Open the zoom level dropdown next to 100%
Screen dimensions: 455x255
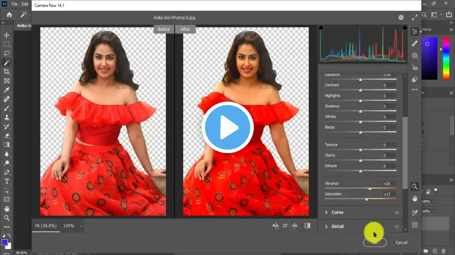tap(81, 226)
